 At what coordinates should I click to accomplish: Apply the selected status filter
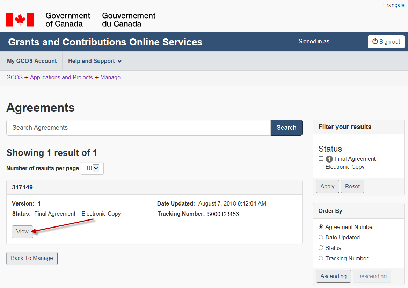327,186
